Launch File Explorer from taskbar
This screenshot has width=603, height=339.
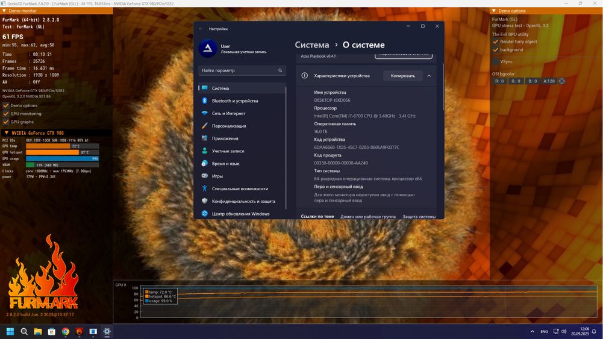click(x=38, y=331)
